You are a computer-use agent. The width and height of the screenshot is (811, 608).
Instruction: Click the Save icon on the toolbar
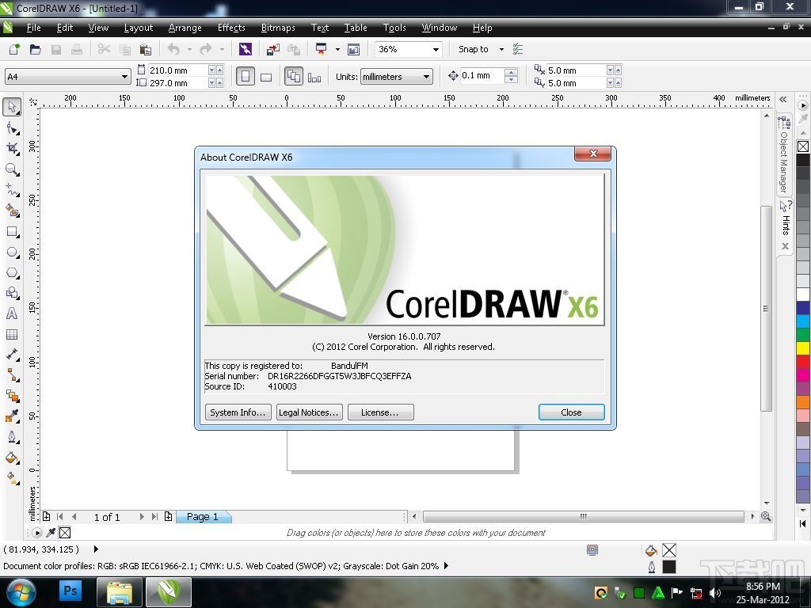point(55,48)
